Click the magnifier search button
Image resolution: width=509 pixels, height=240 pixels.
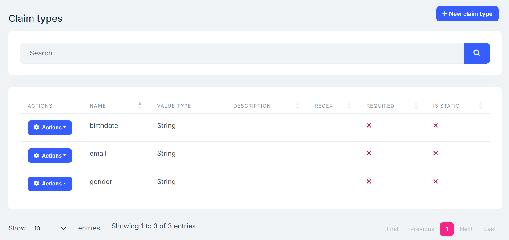pos(476,53)
